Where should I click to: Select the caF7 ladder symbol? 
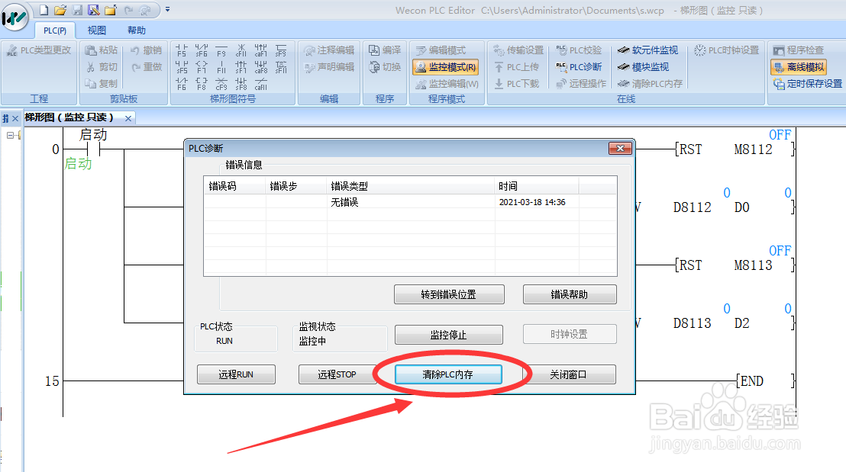(260, 50)
